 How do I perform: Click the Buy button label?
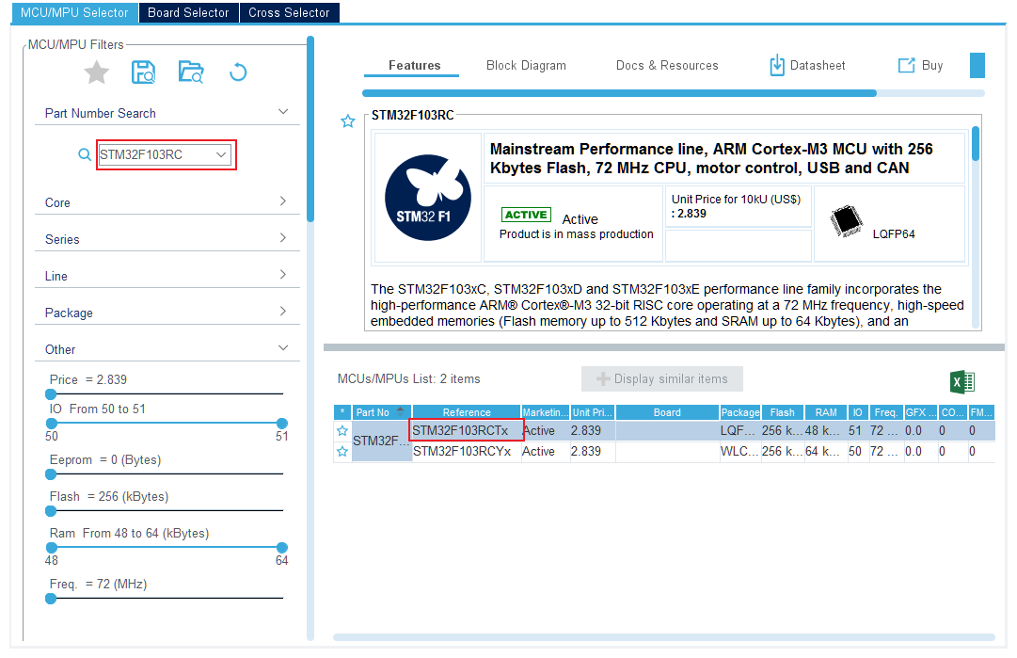[x=932, y=66]
